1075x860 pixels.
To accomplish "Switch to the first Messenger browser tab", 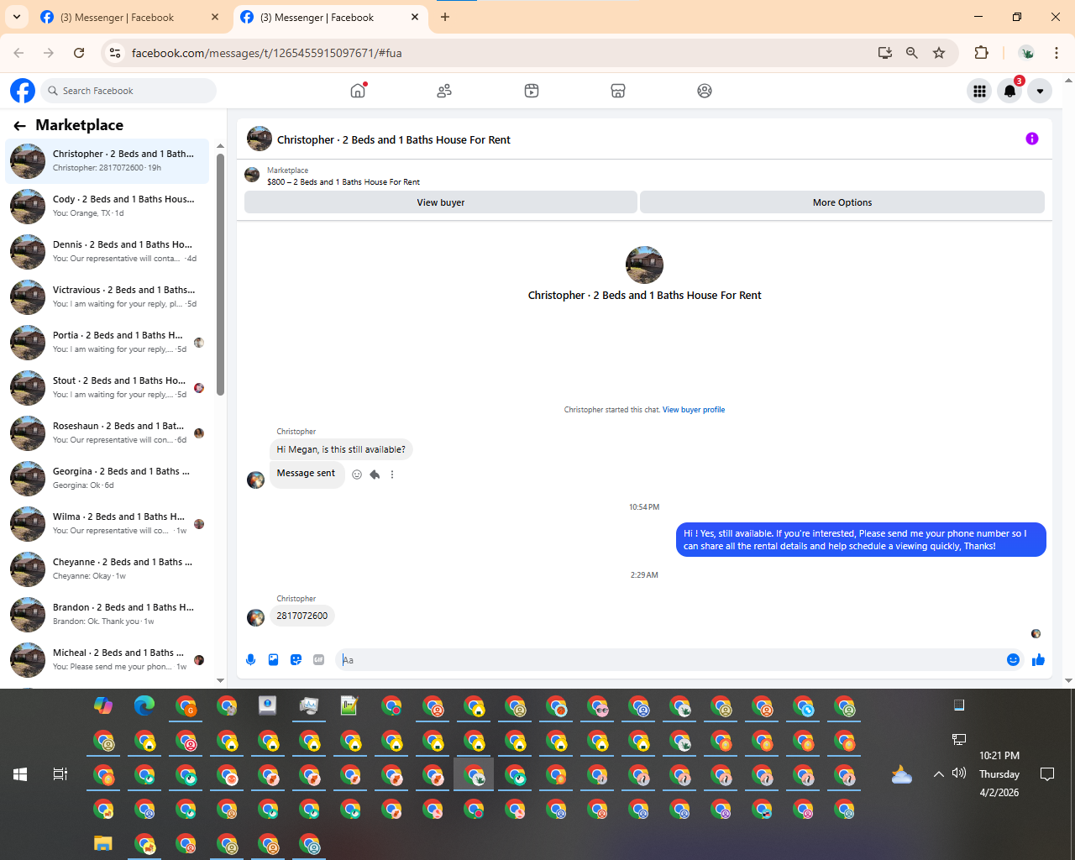I will pos(130,17).
